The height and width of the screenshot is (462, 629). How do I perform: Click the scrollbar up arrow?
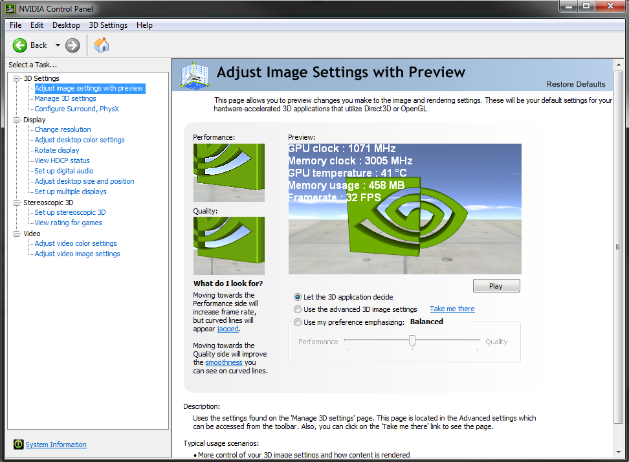point(619,65)
